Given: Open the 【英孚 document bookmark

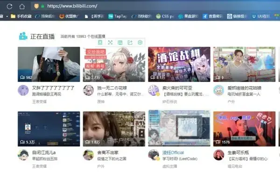Looking at the screenshot, I should [x=94, y=16].
